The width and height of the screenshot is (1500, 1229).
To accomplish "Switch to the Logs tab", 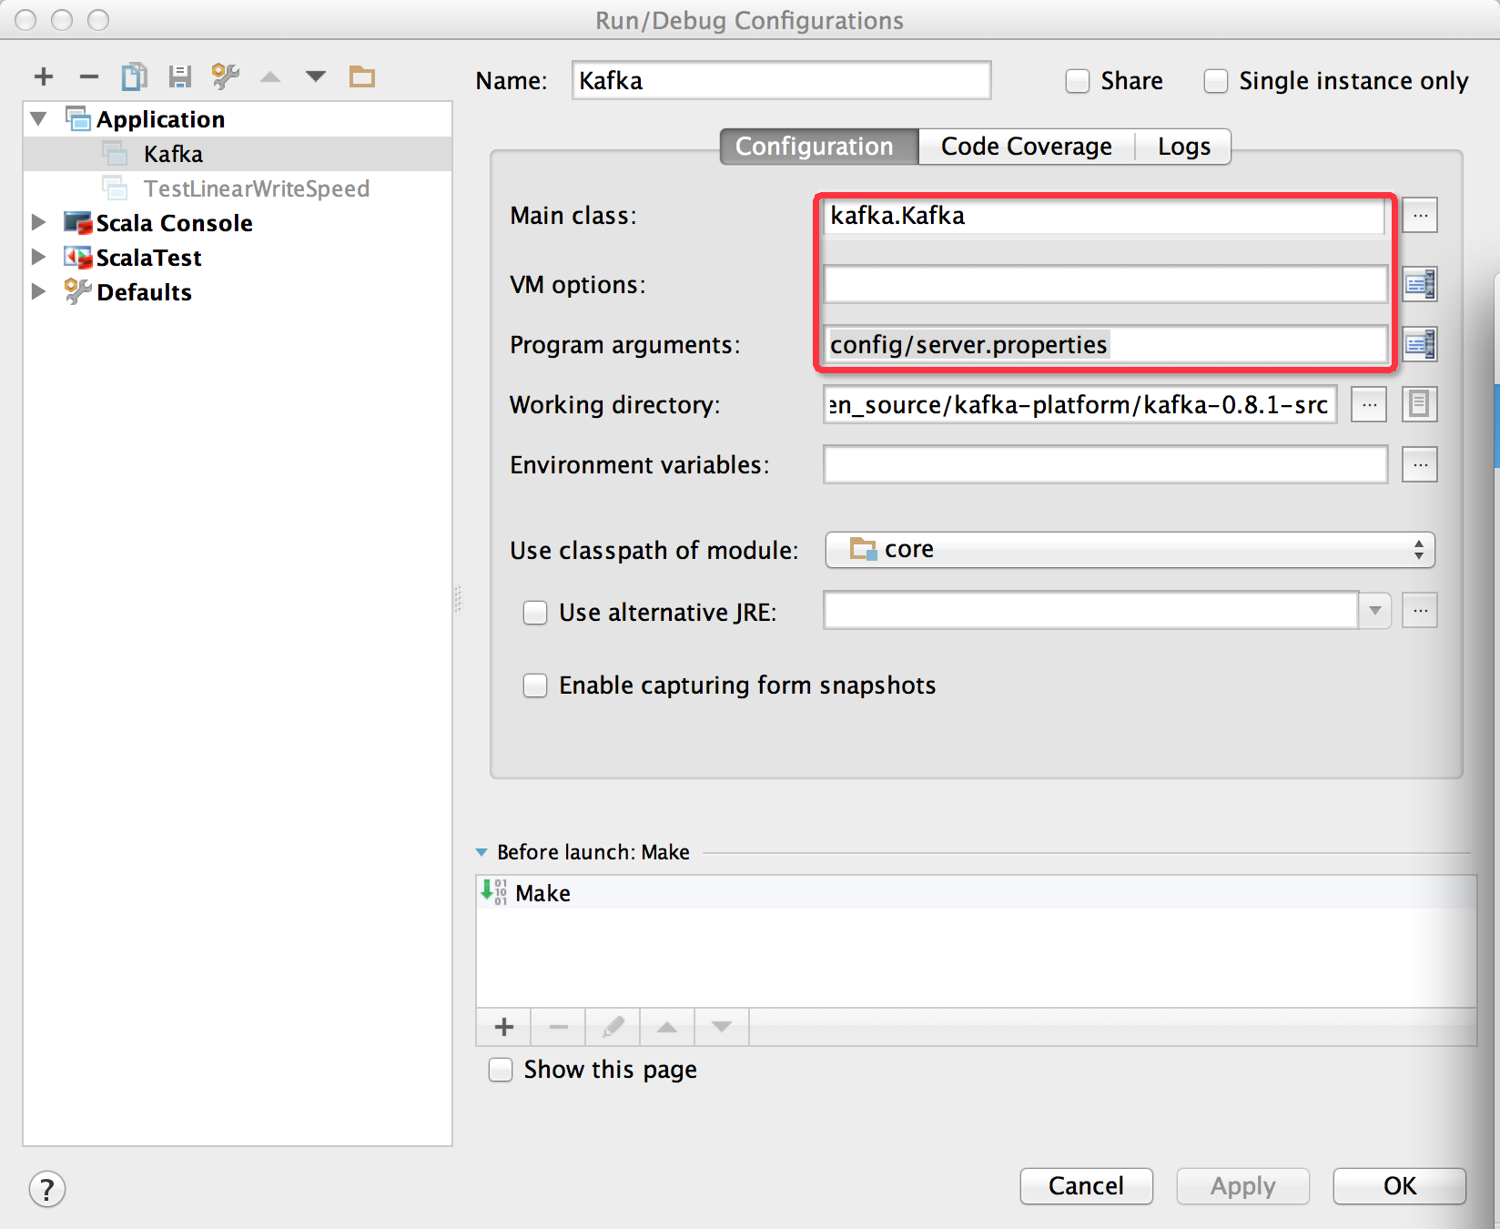I will (1184, 147).
